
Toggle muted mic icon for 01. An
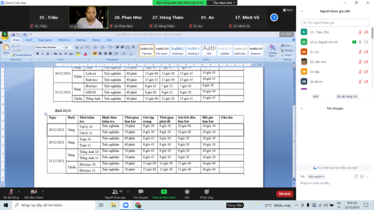point(360,52)
